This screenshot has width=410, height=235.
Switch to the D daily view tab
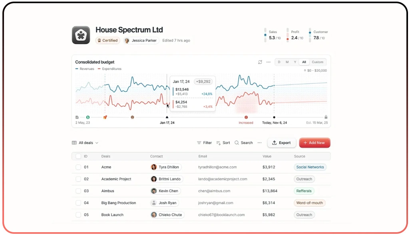tap(279, 62)
